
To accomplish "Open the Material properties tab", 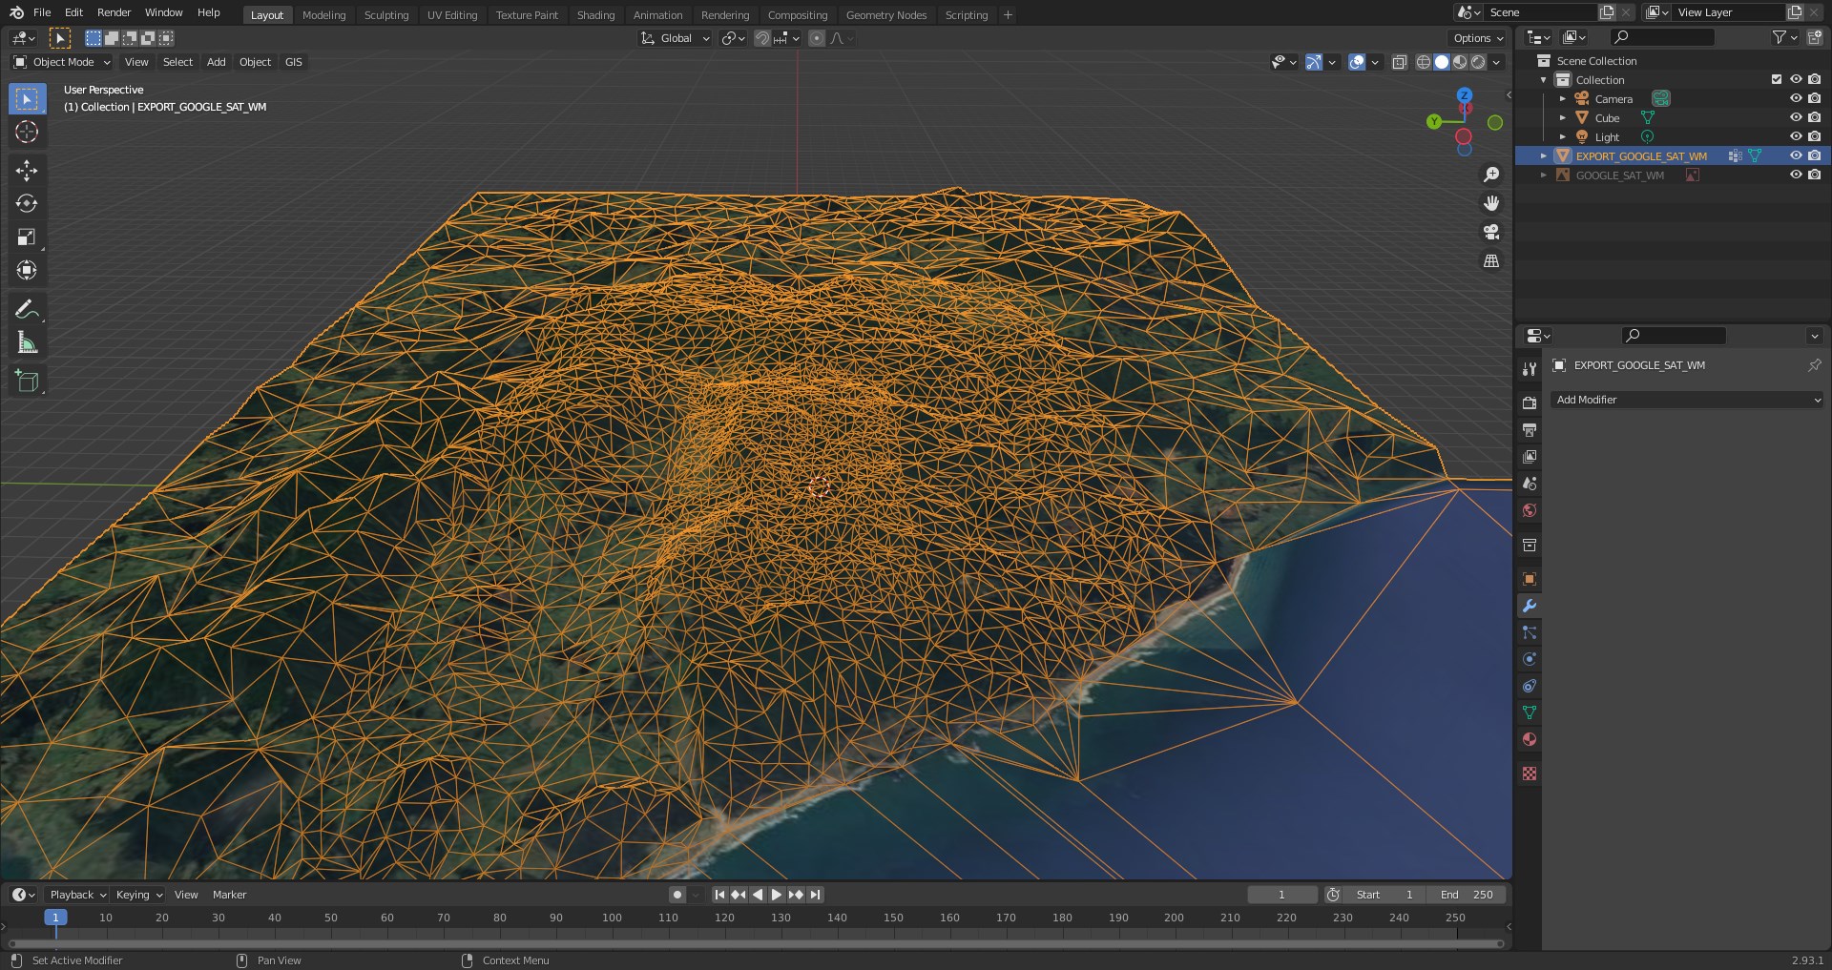I will pyautogui.click(x=1530, y=739).
